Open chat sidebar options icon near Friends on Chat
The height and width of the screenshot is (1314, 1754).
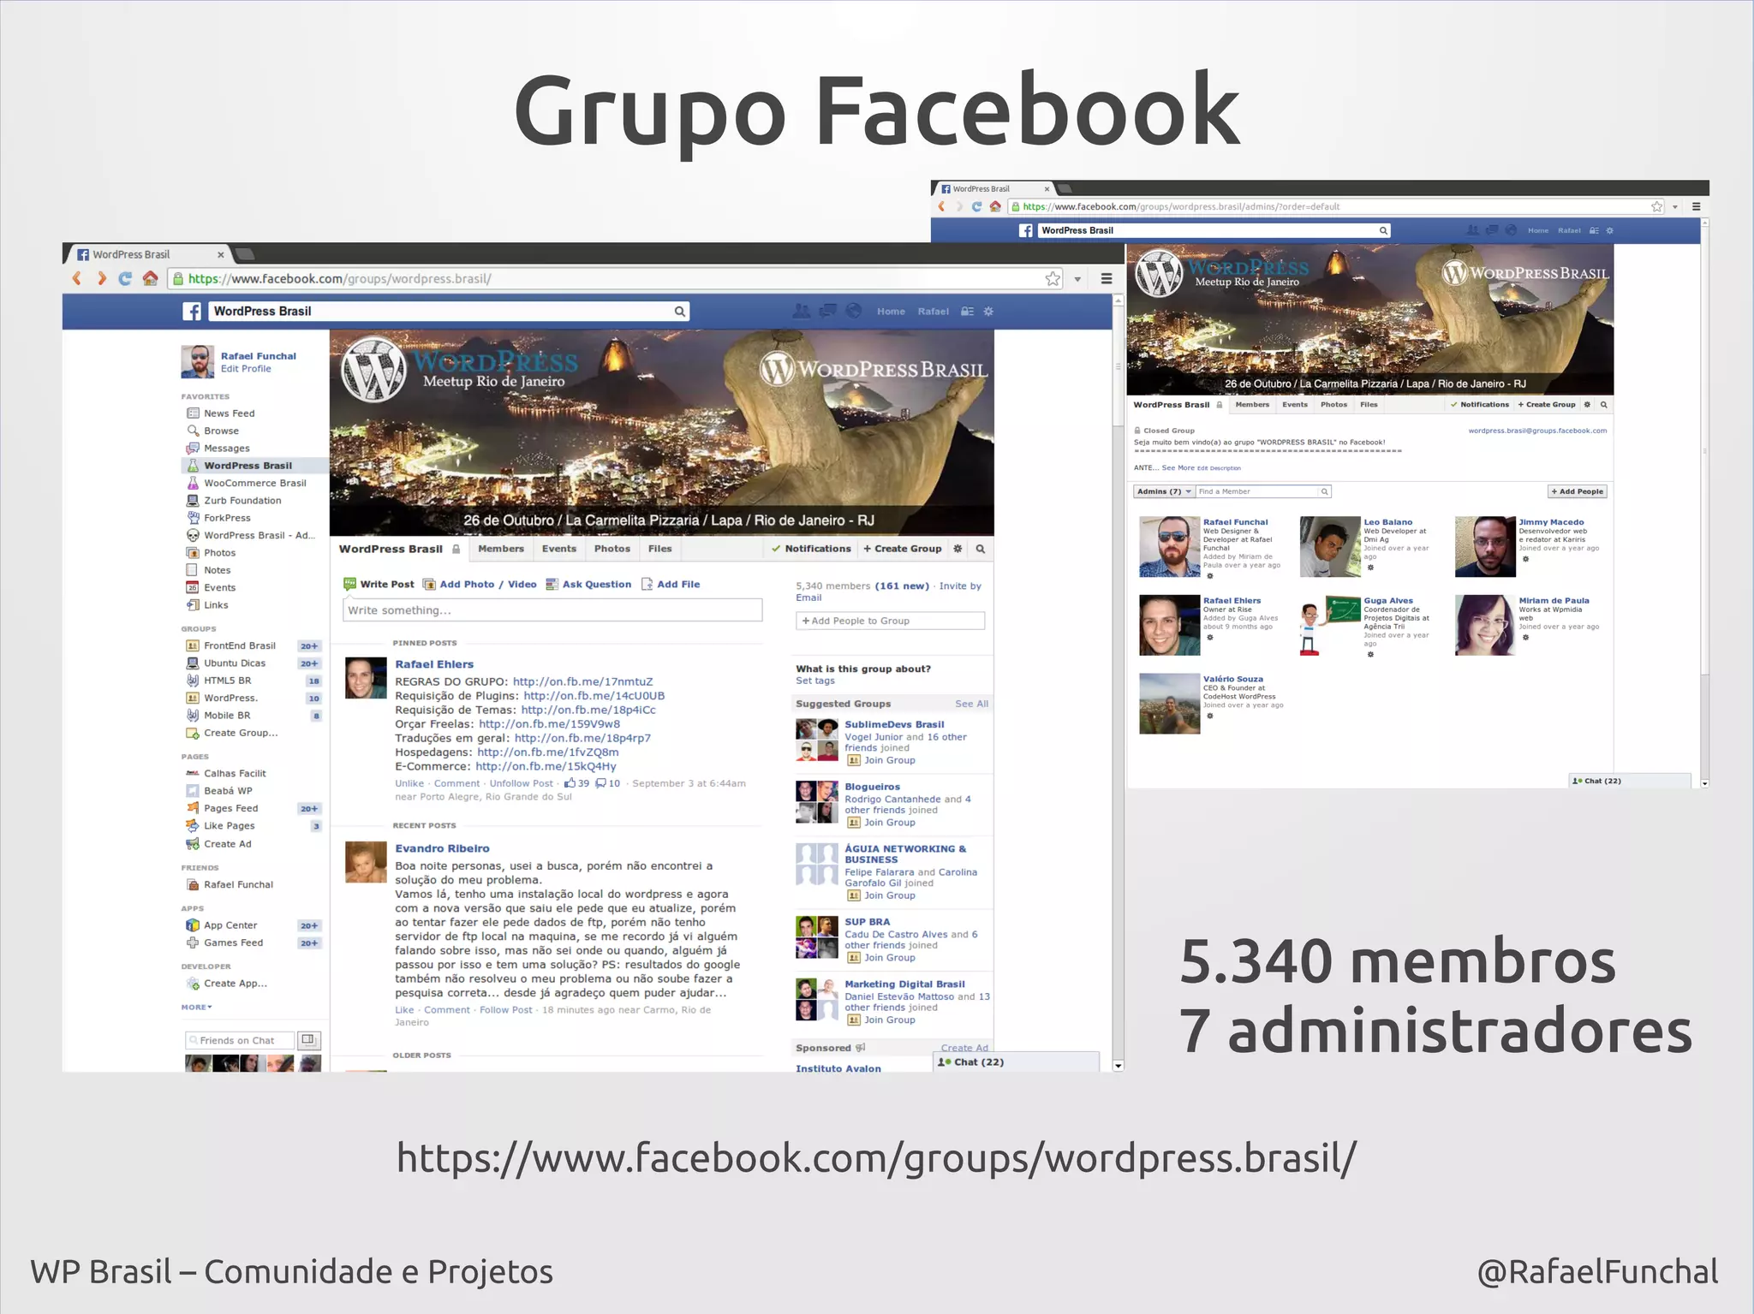[309, 1040]
